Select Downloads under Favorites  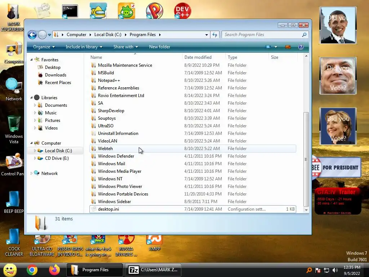pos(55,75)
